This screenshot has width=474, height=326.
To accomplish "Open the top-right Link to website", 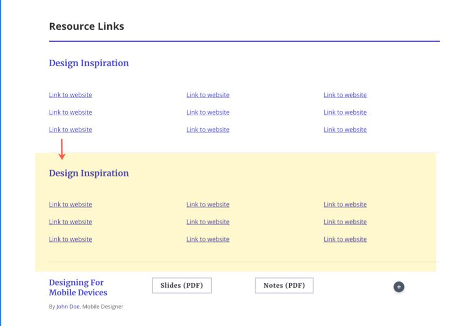I will [345, 95].
